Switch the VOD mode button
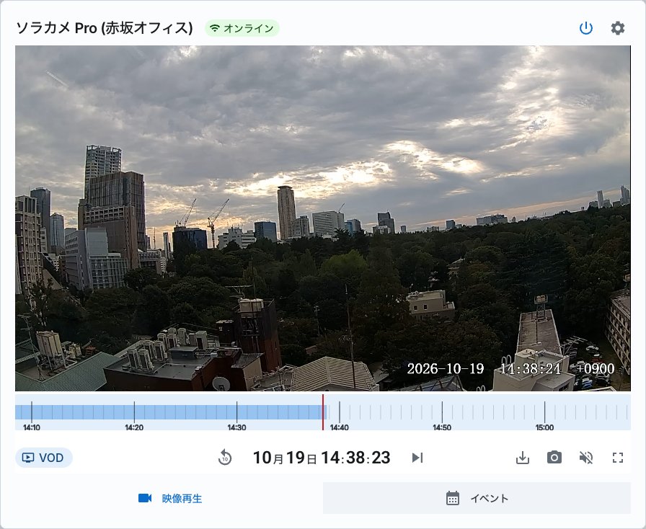 click(x=44, y=458)
